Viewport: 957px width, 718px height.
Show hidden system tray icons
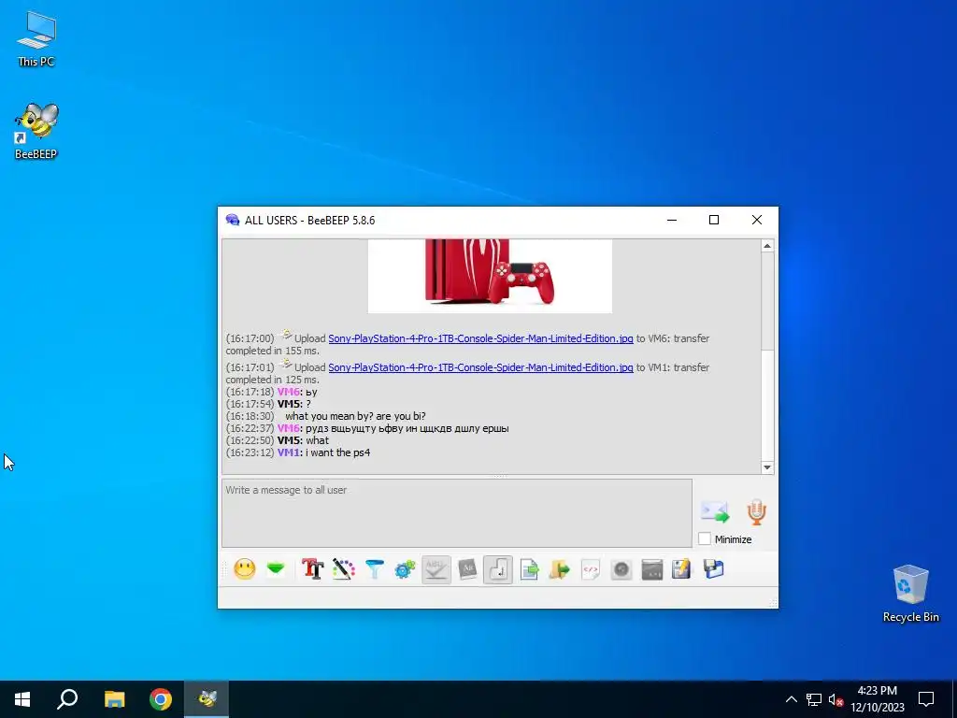[791, 699]
